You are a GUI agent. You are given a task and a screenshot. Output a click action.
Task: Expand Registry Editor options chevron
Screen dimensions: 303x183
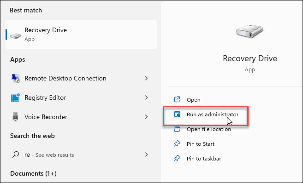click(146, 97)
